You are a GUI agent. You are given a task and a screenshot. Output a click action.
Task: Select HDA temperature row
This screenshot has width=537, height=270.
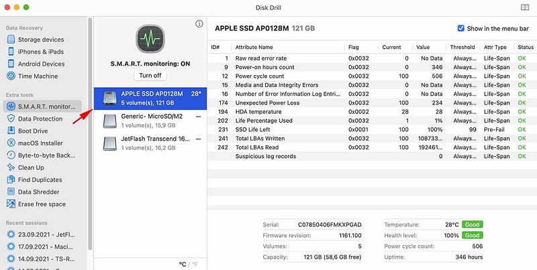coord(372,112)
